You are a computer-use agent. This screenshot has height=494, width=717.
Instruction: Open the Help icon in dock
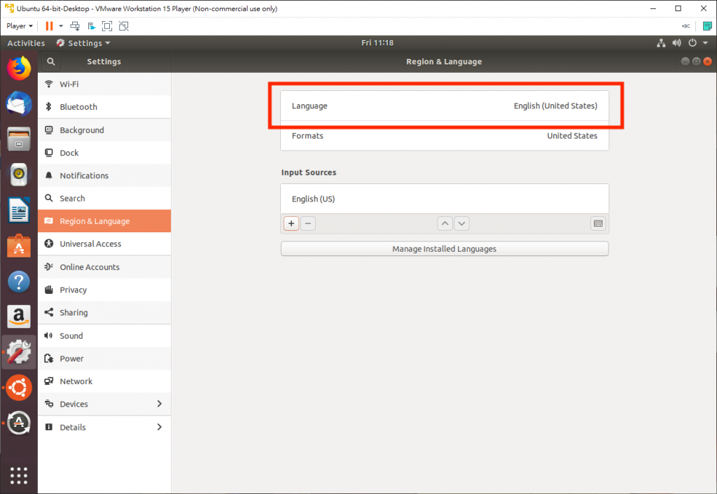(19, 281)
